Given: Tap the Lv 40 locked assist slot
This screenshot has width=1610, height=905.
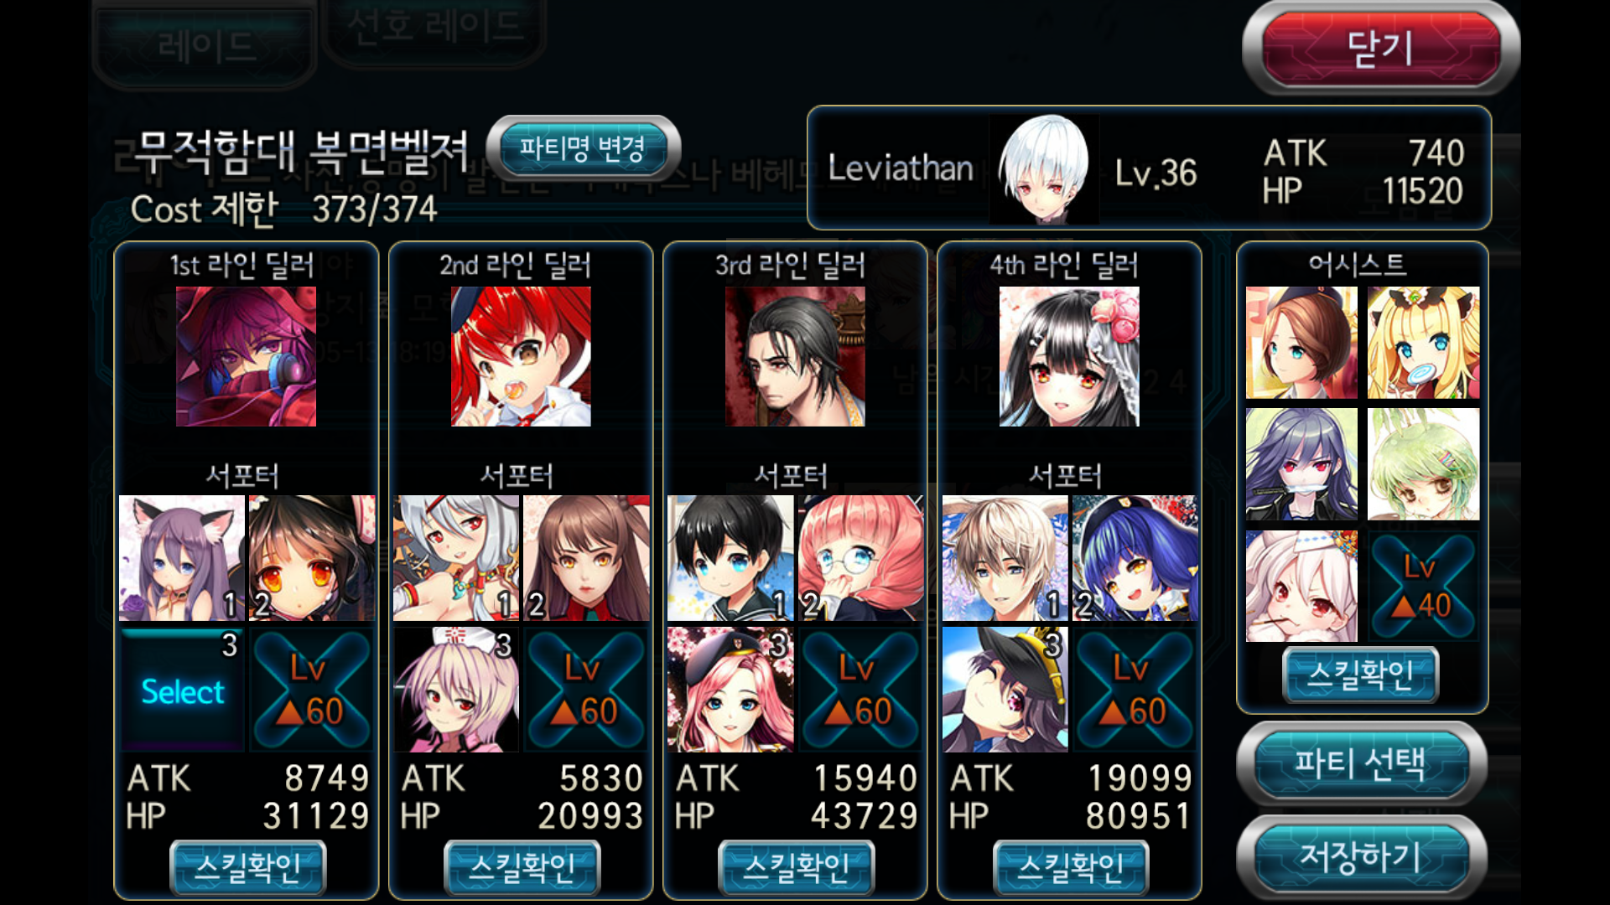Looking at the screenshot, I should point(1422,586).
